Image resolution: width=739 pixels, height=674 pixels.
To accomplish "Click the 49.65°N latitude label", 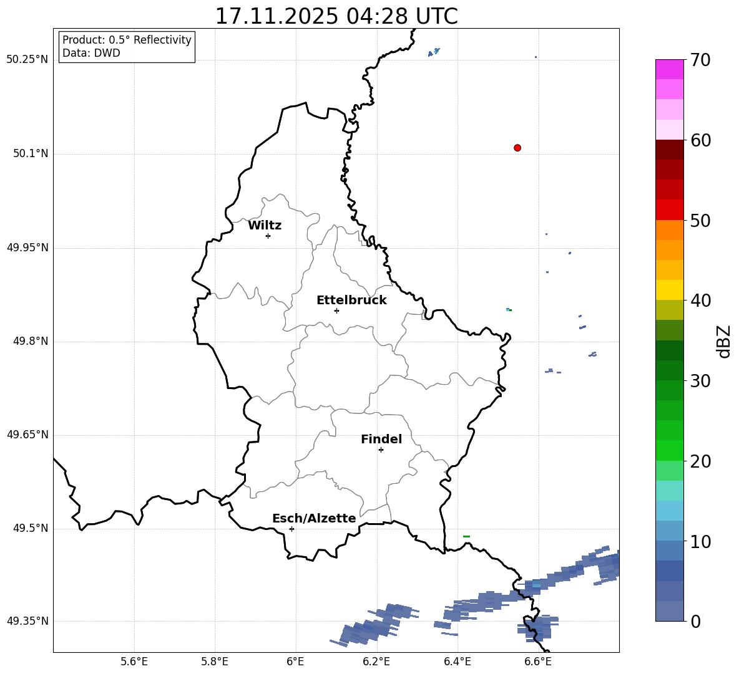I will [27, 434].
